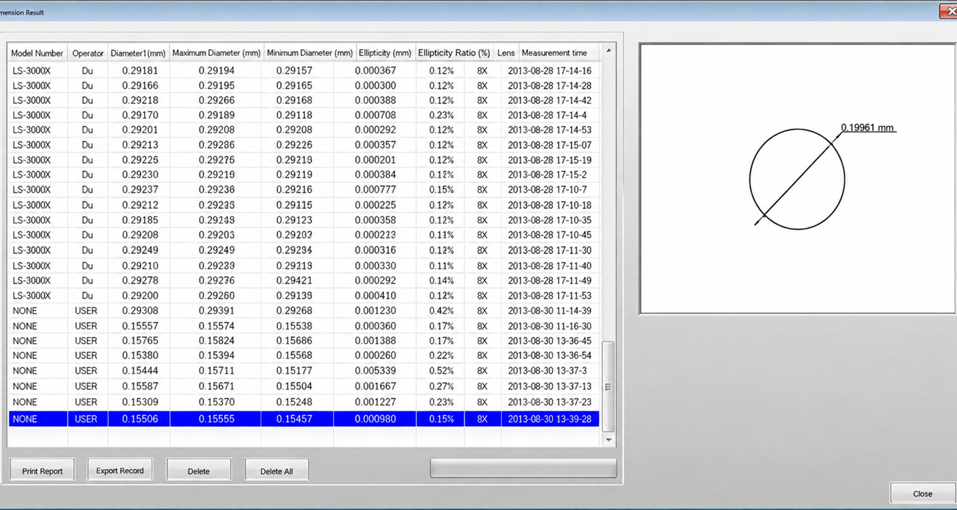Click ellipticity ratio 0.52%
Image resolution: width=957 pixels, height=510 pixels.
pos(441,370)
